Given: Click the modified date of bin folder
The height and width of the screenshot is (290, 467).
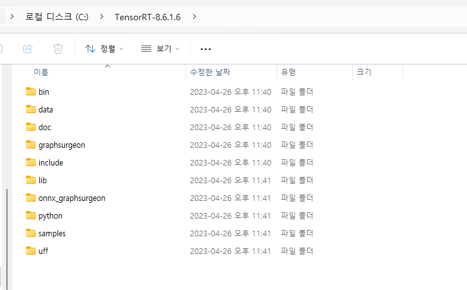Looking at the screenshot, I should click(x=230, y=92).
